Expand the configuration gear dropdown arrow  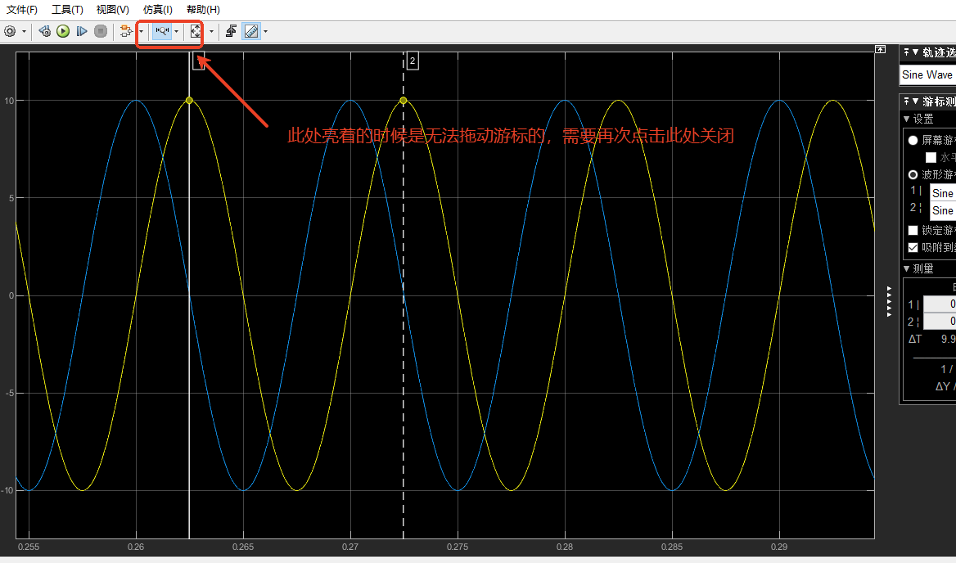point(25,31)
